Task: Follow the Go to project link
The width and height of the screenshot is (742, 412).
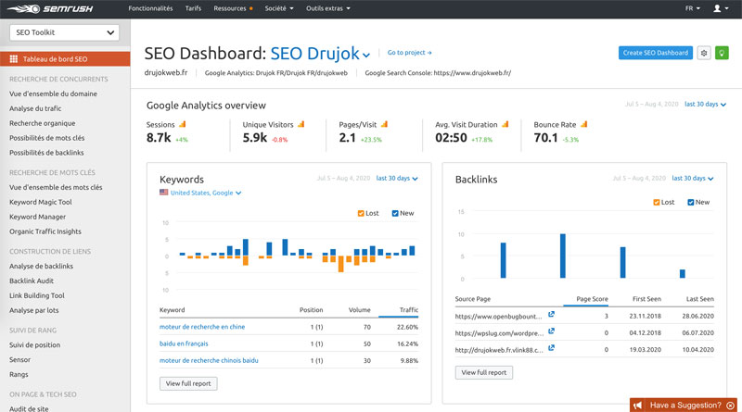Action: [x=409, y=53]
